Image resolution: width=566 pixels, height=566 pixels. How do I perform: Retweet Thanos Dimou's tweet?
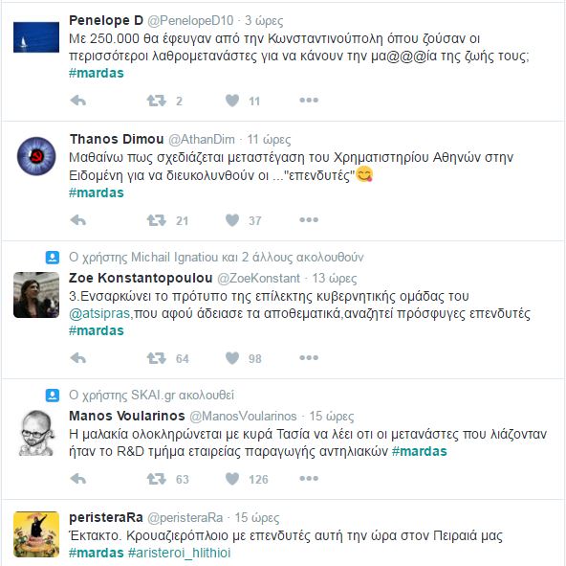(156, 220)
